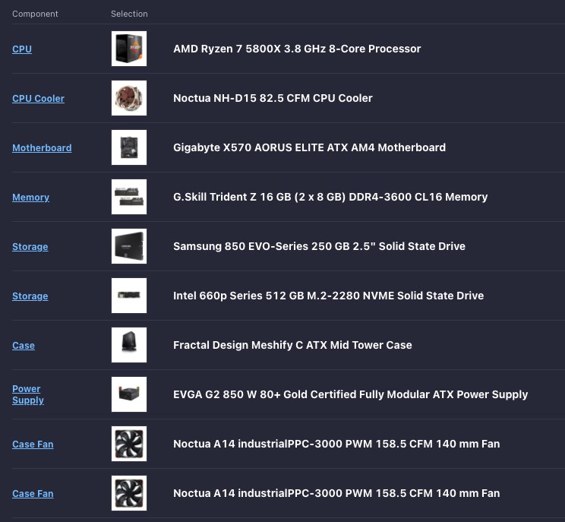Click the Gigabyte X570 motherboard thumbnail
Viewport: 565px width, 522px height.
click(129, 147)
